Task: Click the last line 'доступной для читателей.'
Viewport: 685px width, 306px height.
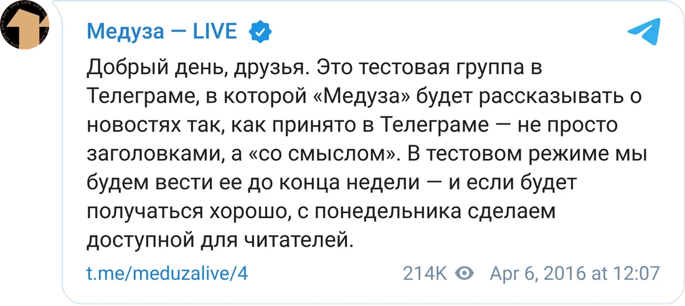Action: (x=220, y=241)
